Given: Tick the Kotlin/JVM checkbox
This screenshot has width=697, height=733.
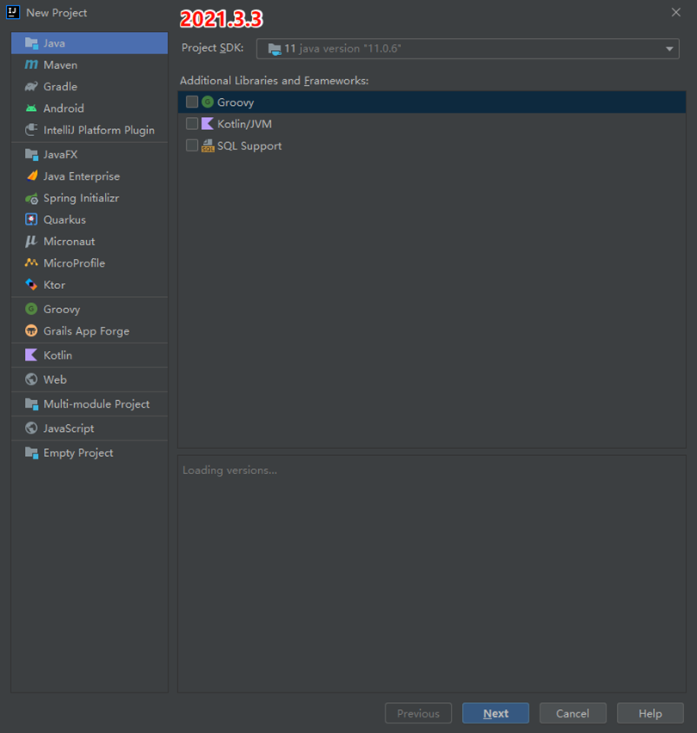Looking at the screenshot, I should (x=192, y=124).
